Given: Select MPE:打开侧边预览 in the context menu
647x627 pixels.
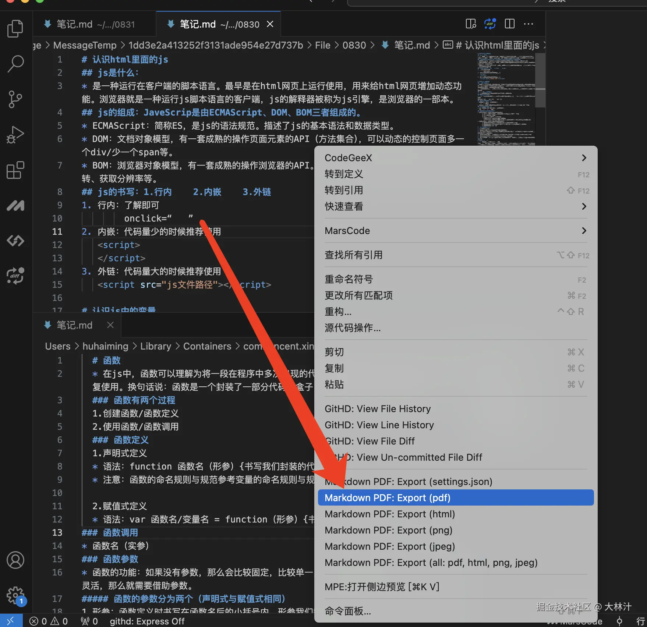Looking at the screenshot, I should point(456,587).
